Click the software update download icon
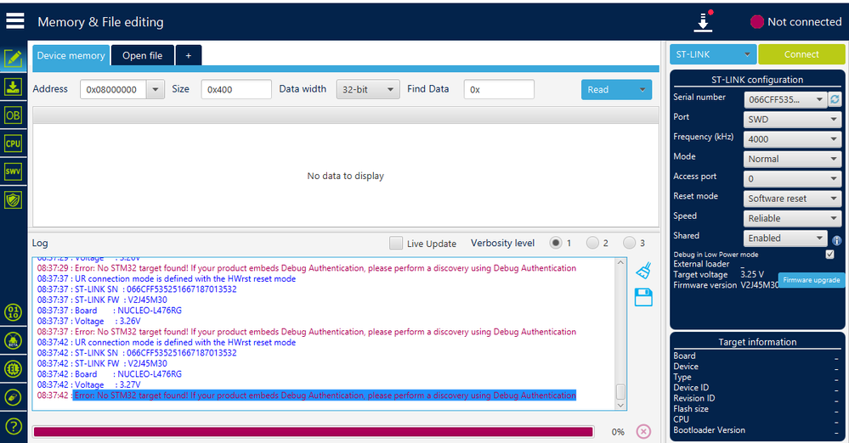The height and width of the screenshot is (443, 849). (704, 21)
